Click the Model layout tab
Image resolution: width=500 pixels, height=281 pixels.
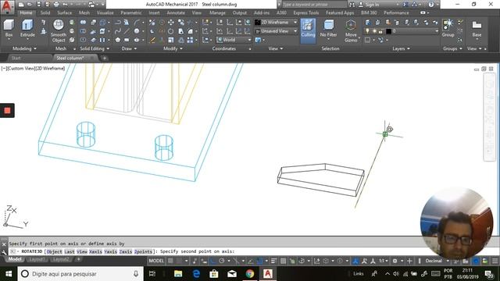[15, 259]
